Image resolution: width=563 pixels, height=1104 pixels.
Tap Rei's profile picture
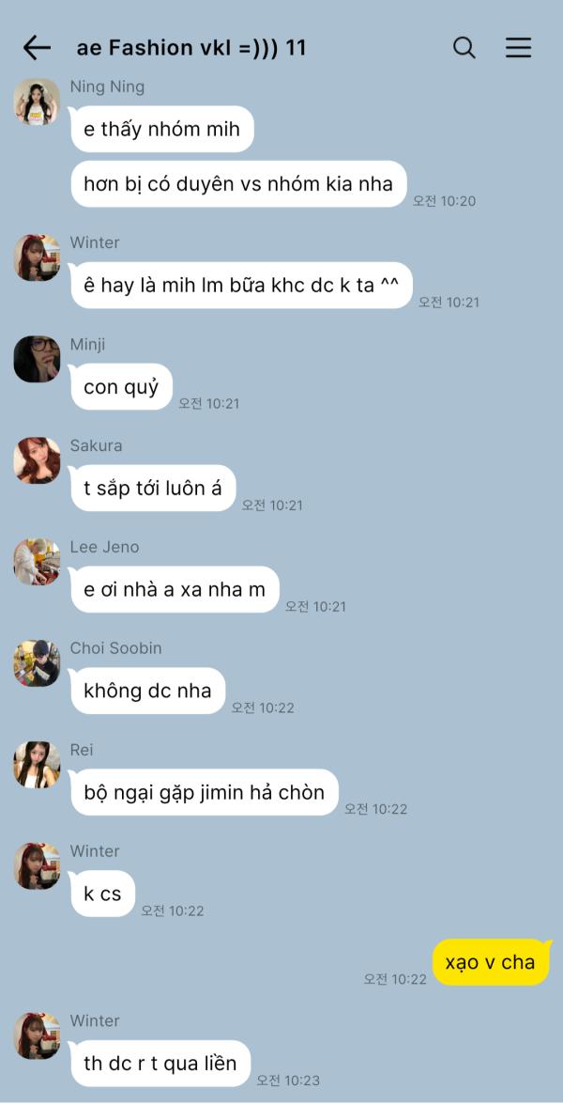37,765
